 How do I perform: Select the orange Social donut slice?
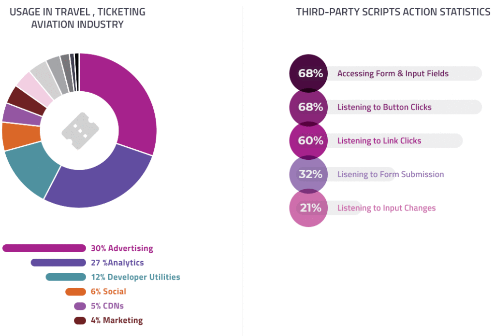click(20, 136)
